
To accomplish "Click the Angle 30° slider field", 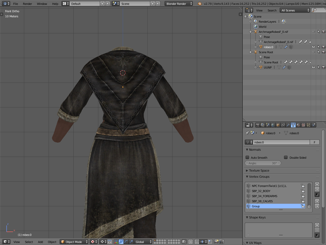I will click(263, 163).
